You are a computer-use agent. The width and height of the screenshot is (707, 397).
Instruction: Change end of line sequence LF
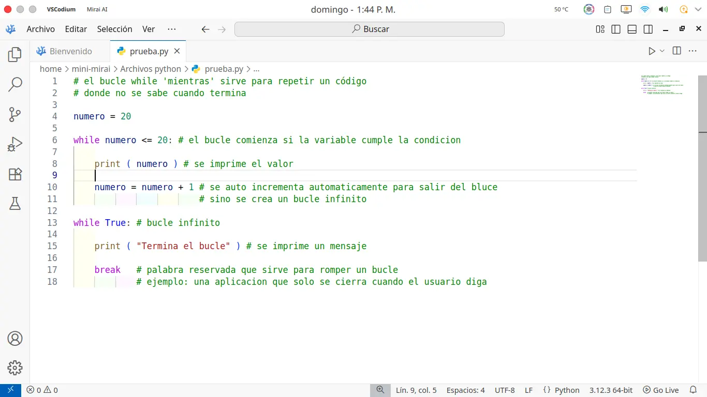pos(529,390)
